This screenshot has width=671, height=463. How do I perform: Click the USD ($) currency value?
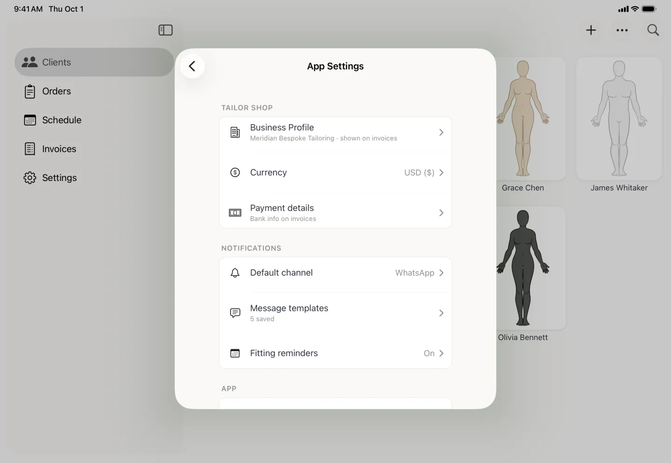pyautogui.click(x=419, y=173)
